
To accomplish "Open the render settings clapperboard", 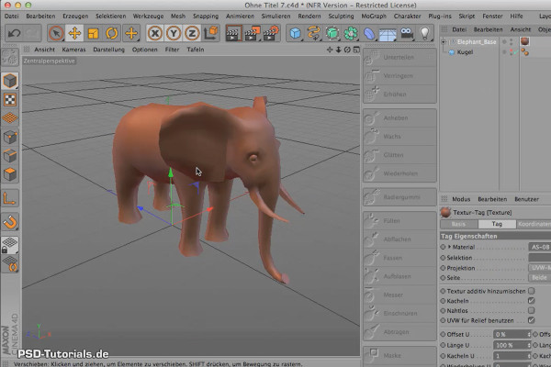I will 271,33.
